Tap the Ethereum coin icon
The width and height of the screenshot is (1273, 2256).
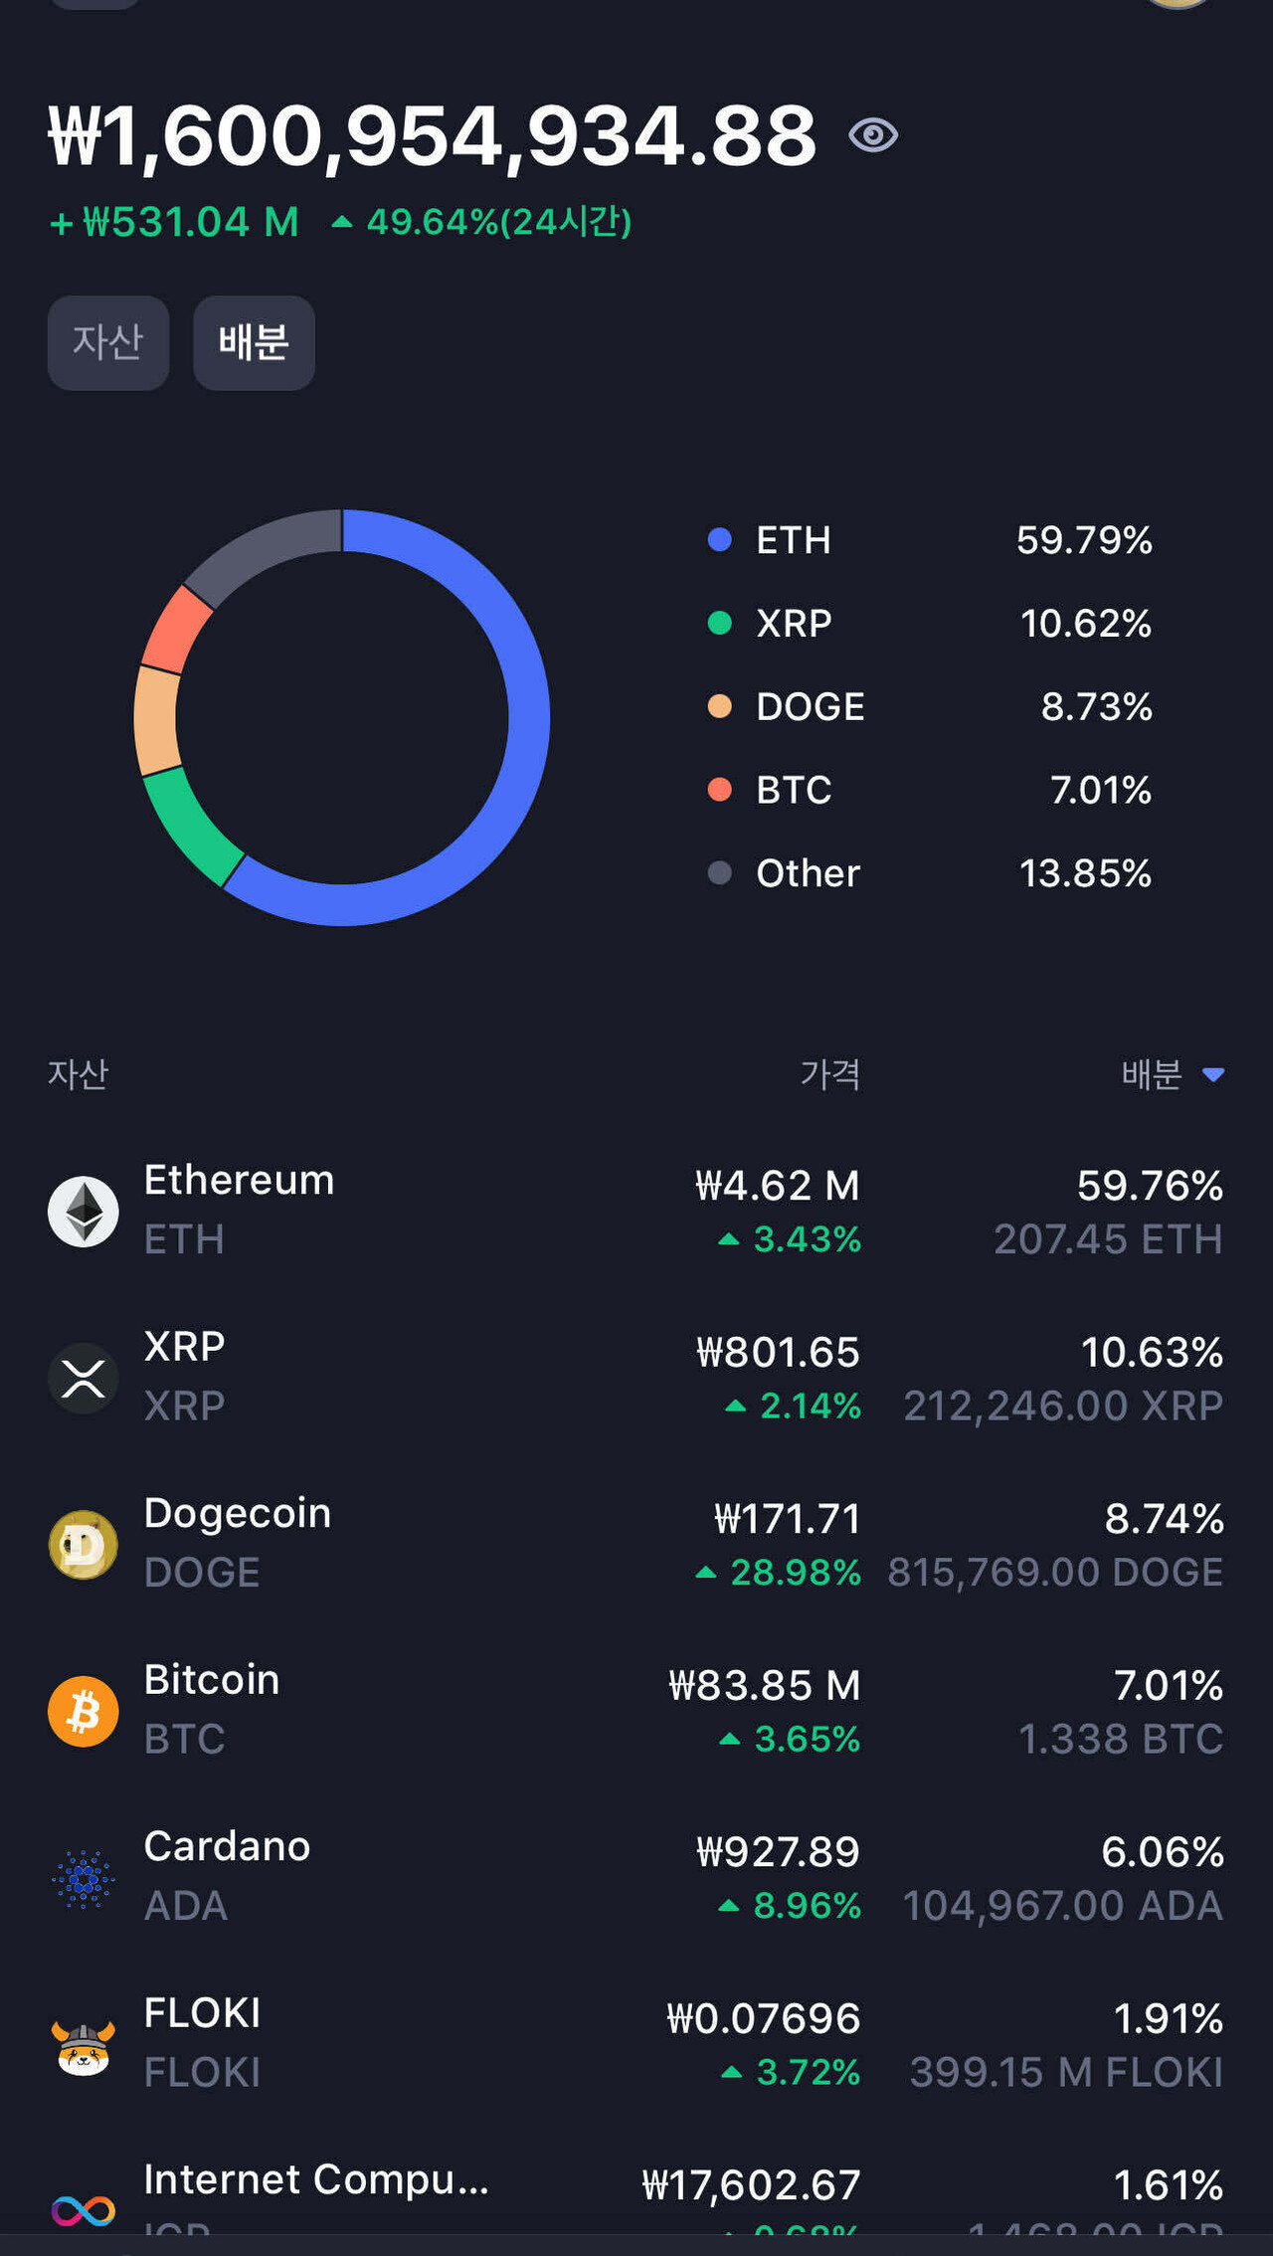(x=84, y=1212)
